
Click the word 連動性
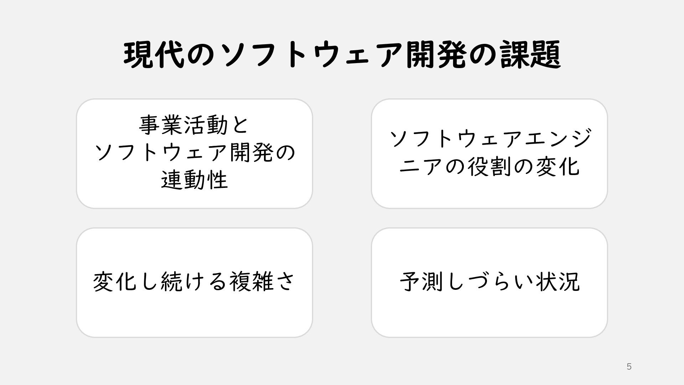(194, 180)
